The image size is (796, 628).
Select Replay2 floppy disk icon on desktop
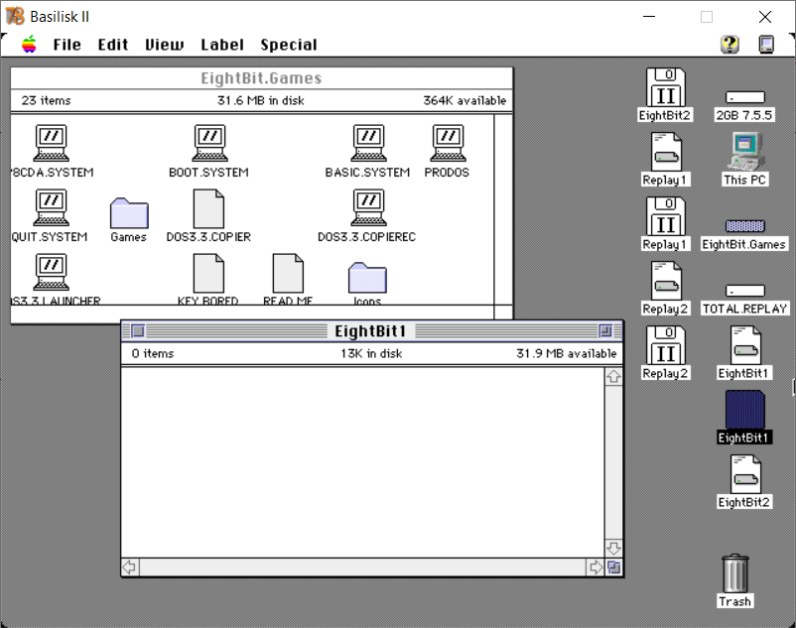(x=666, y=345)
